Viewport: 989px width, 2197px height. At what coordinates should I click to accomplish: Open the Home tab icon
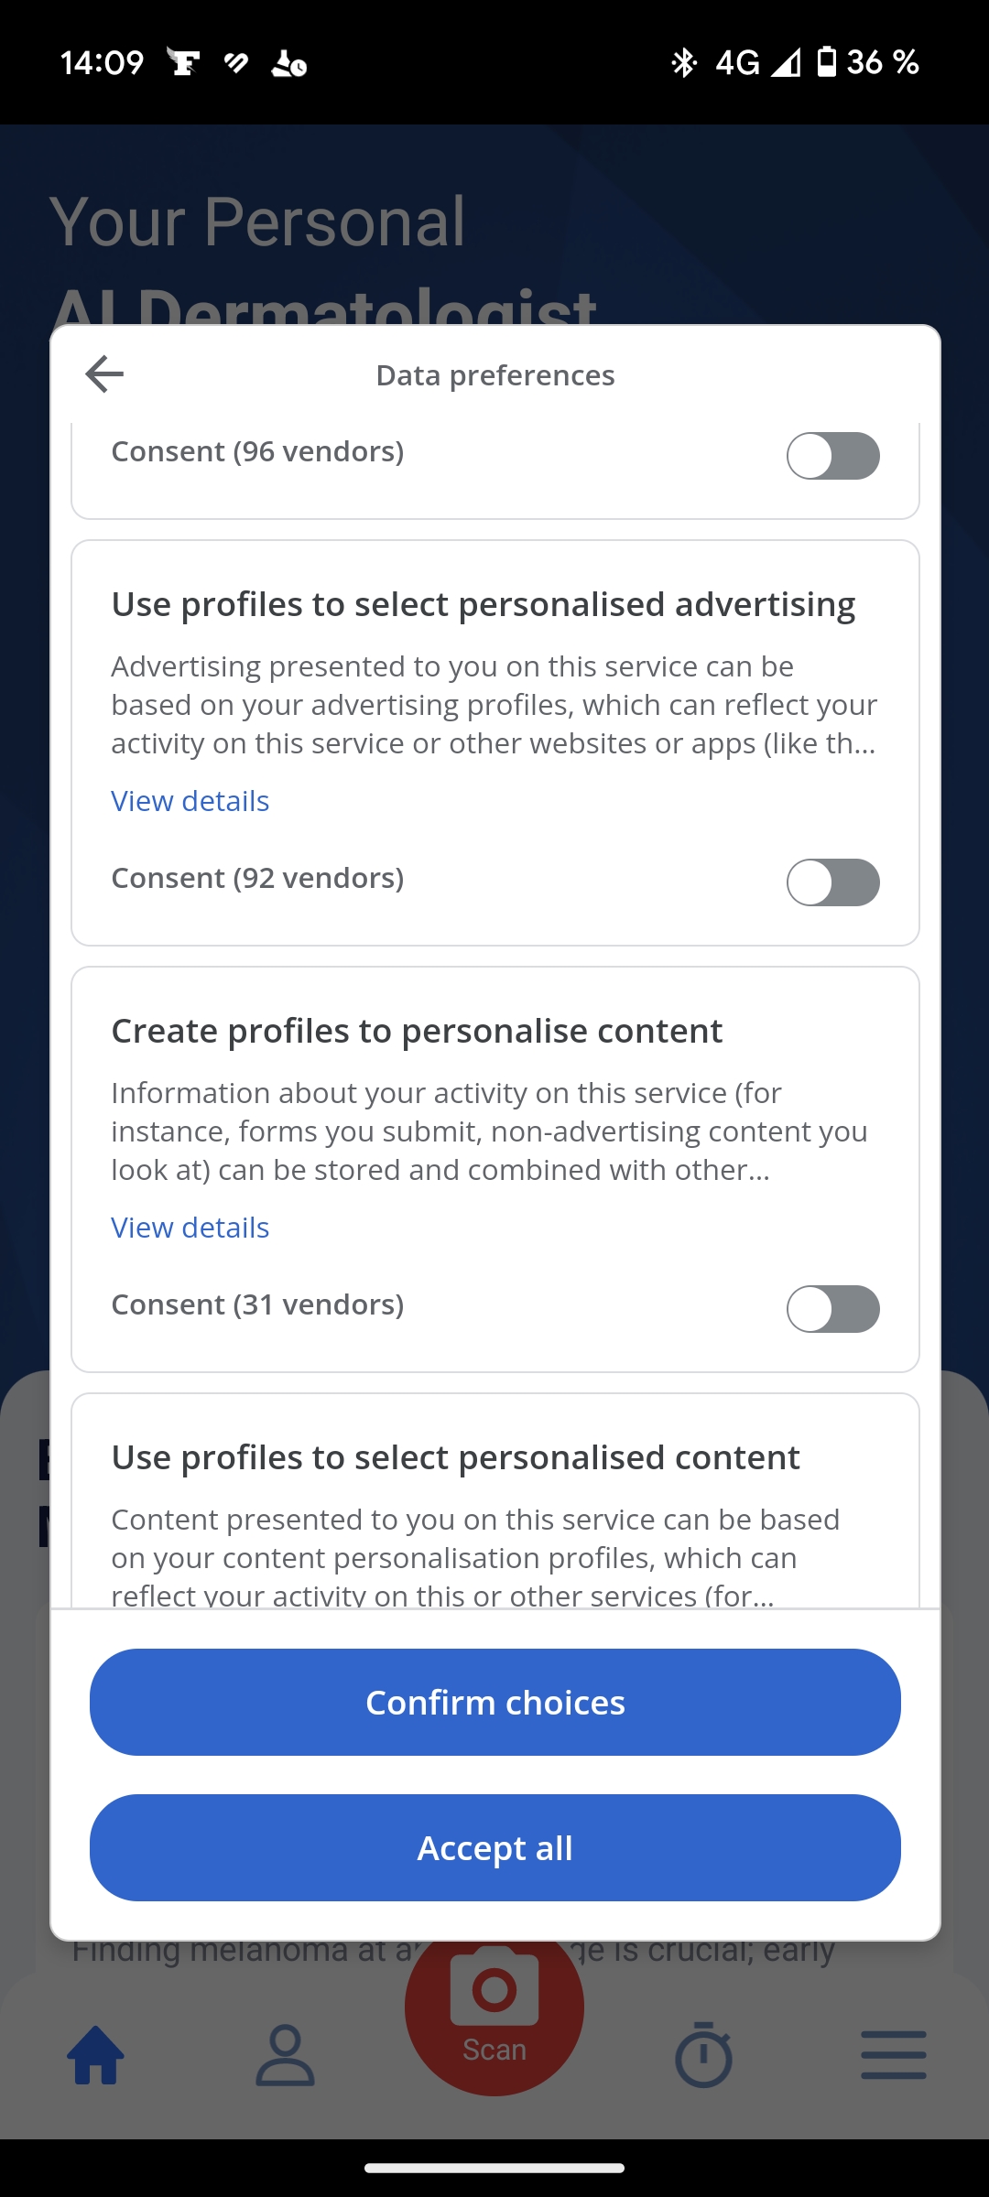pos(96,2055)
